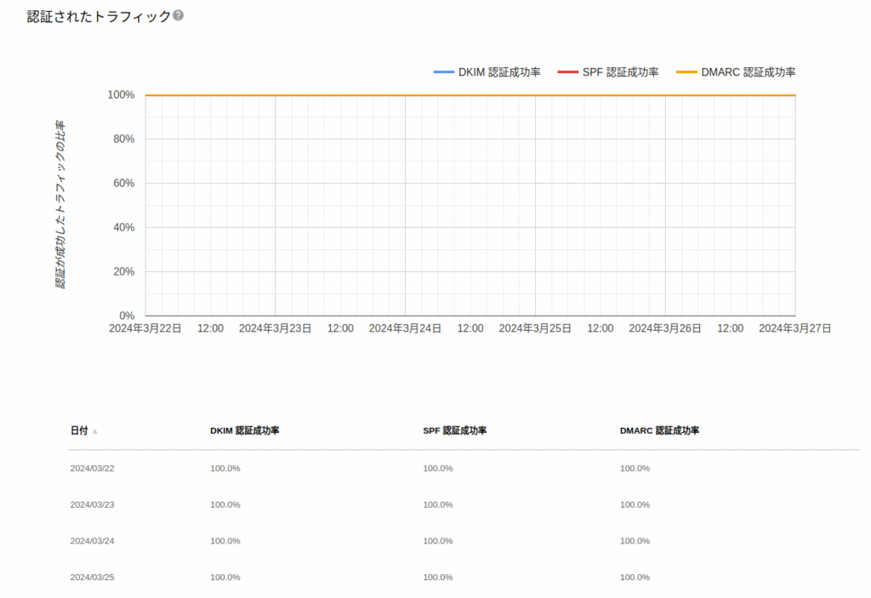Click the 認証されたトラフィック section title

99,16
